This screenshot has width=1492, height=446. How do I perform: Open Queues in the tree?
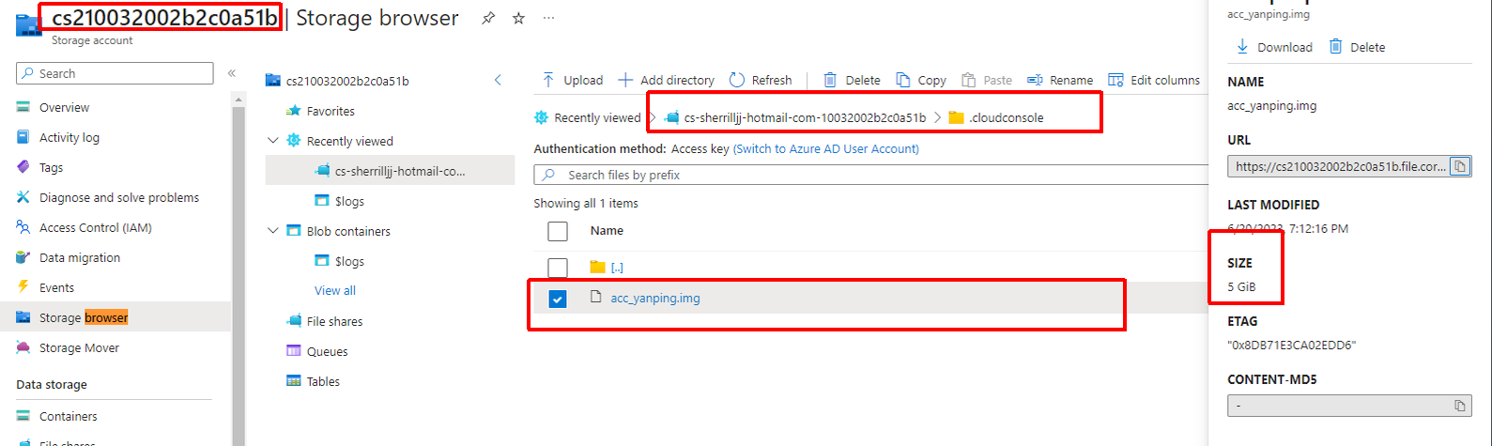pyautogui.click(x=327, y=352)
